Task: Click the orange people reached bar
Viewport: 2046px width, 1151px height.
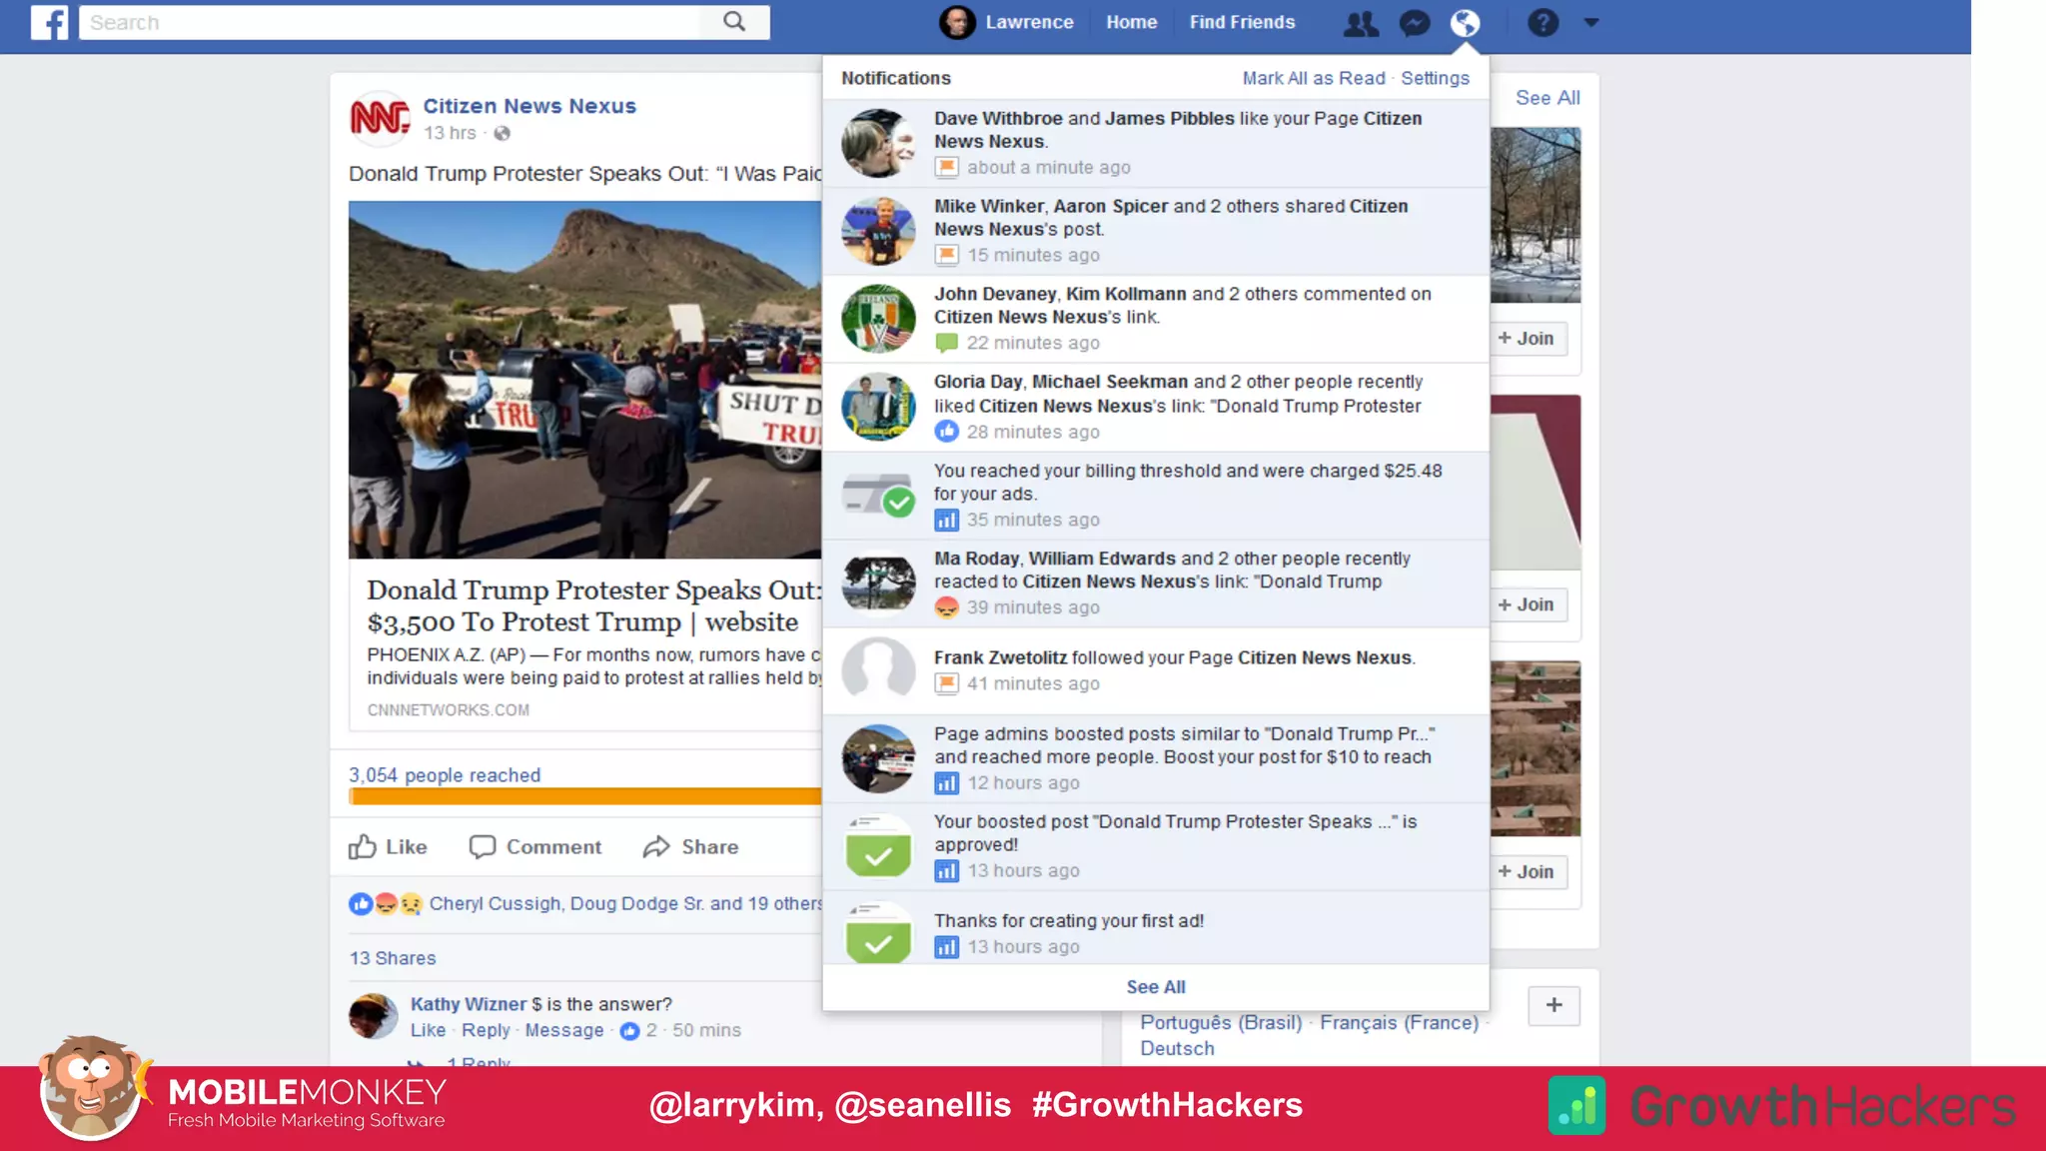Action: click(584, 796)
